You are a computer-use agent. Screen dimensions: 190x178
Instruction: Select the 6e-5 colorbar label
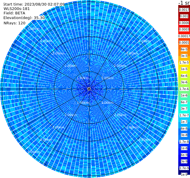pos(184,49)
